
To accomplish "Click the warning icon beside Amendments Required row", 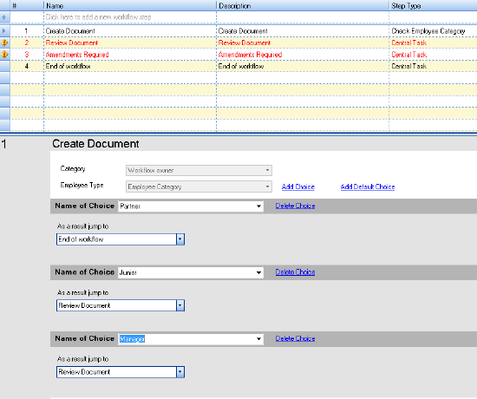I will (x=4, y=55).
